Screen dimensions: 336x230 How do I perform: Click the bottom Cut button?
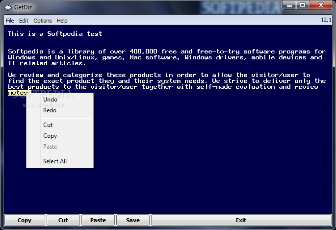63,220
